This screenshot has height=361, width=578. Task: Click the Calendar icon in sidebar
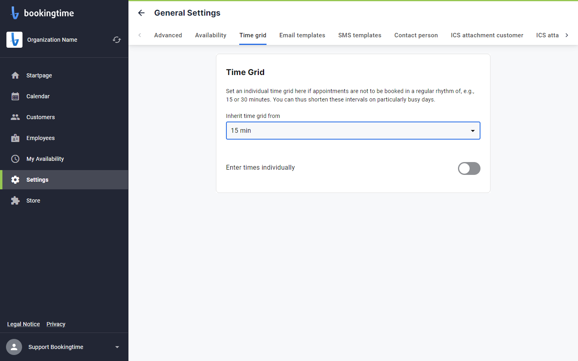tap(15, 96)
